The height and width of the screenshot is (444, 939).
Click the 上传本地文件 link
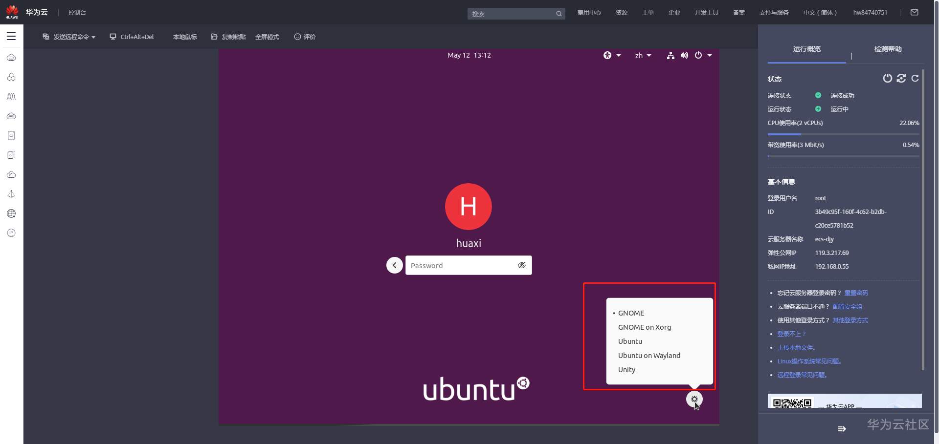pyautogui.click(x=797, y=348)
